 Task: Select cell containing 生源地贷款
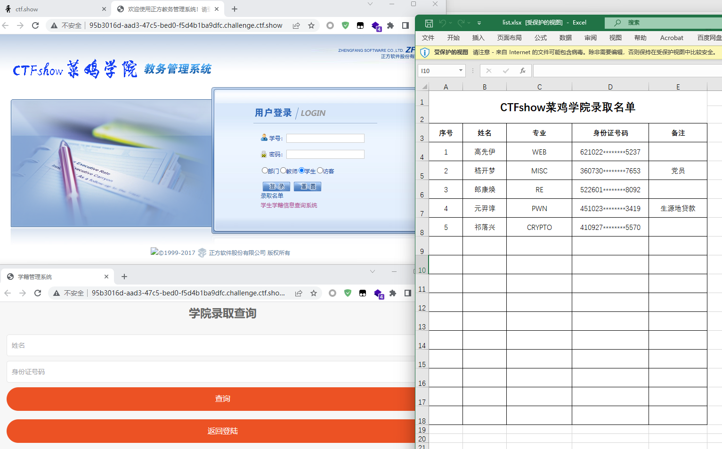pyautogui.click(x=678, y=208)
